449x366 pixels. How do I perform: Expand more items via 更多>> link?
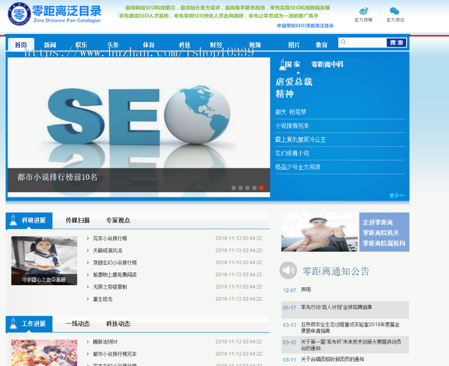coord(397,195)
